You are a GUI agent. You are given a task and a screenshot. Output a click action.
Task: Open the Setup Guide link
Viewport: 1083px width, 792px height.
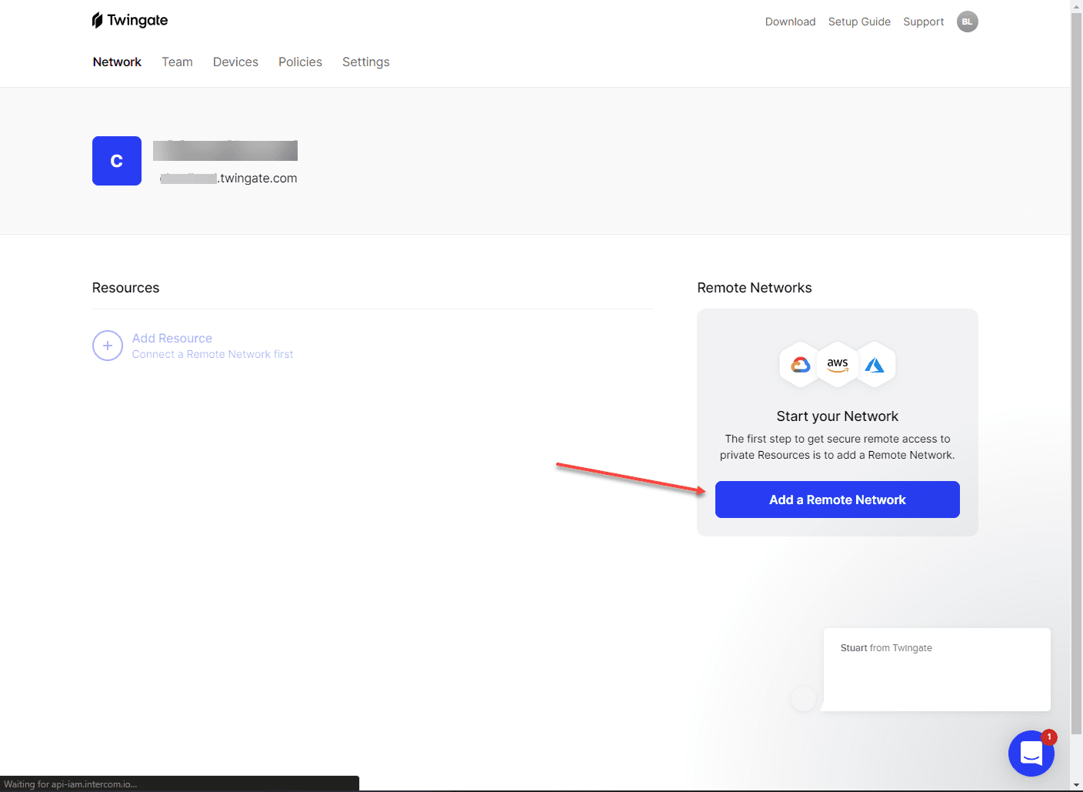click(x=859, y=22)
